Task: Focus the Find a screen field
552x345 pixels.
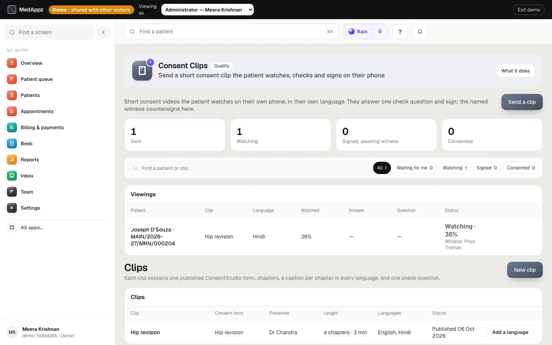Action: coord(49,32)
